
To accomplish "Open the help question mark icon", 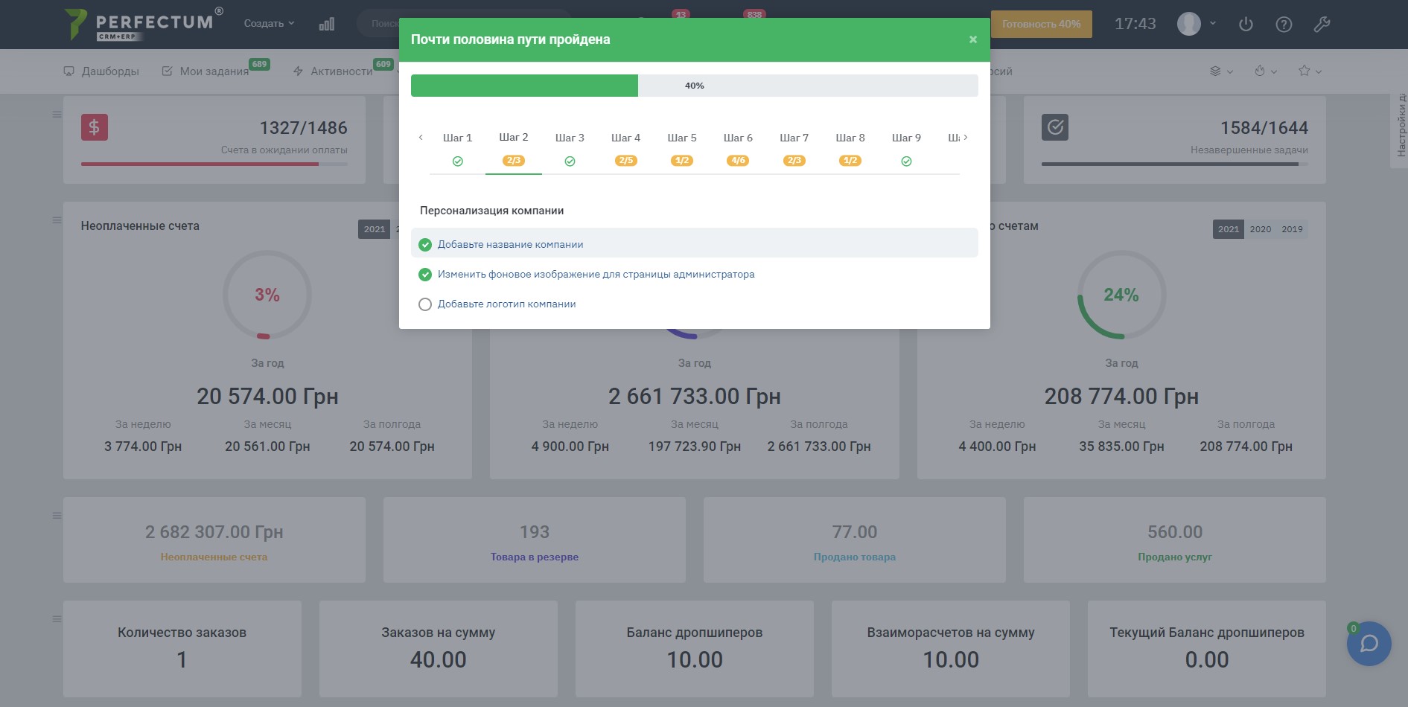I will click(x=1284, y=25).
